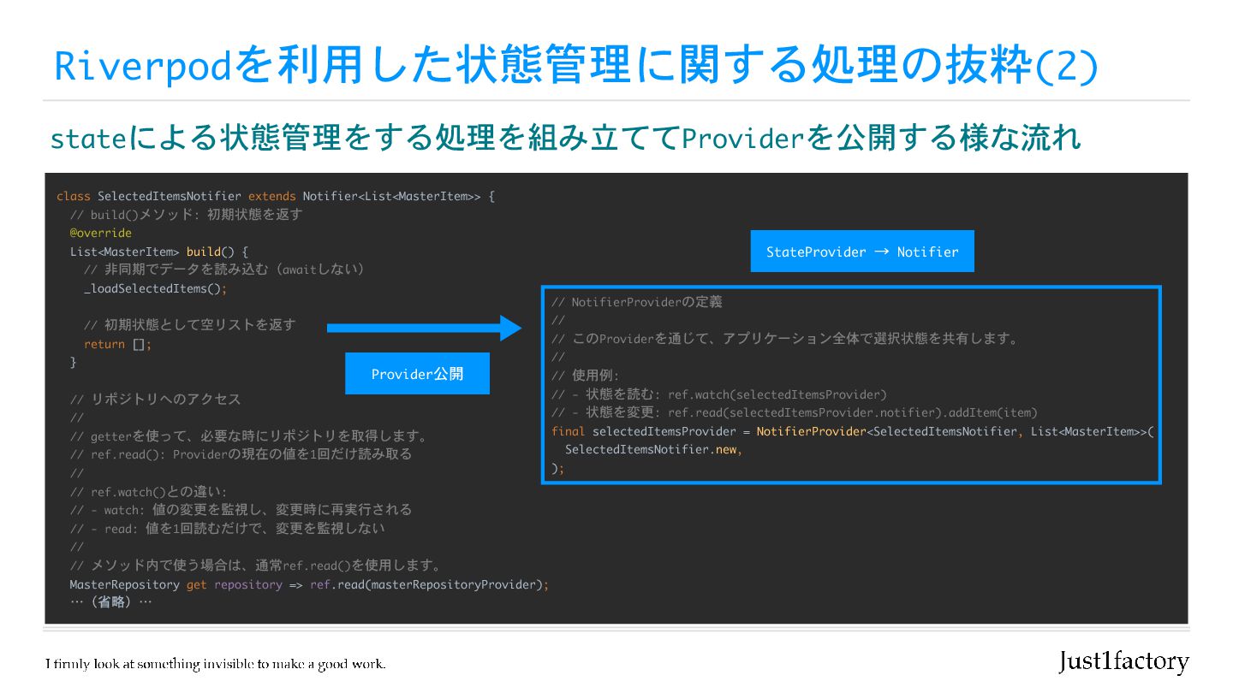Click the 'Just1factory' logo text

point(1123,661)
